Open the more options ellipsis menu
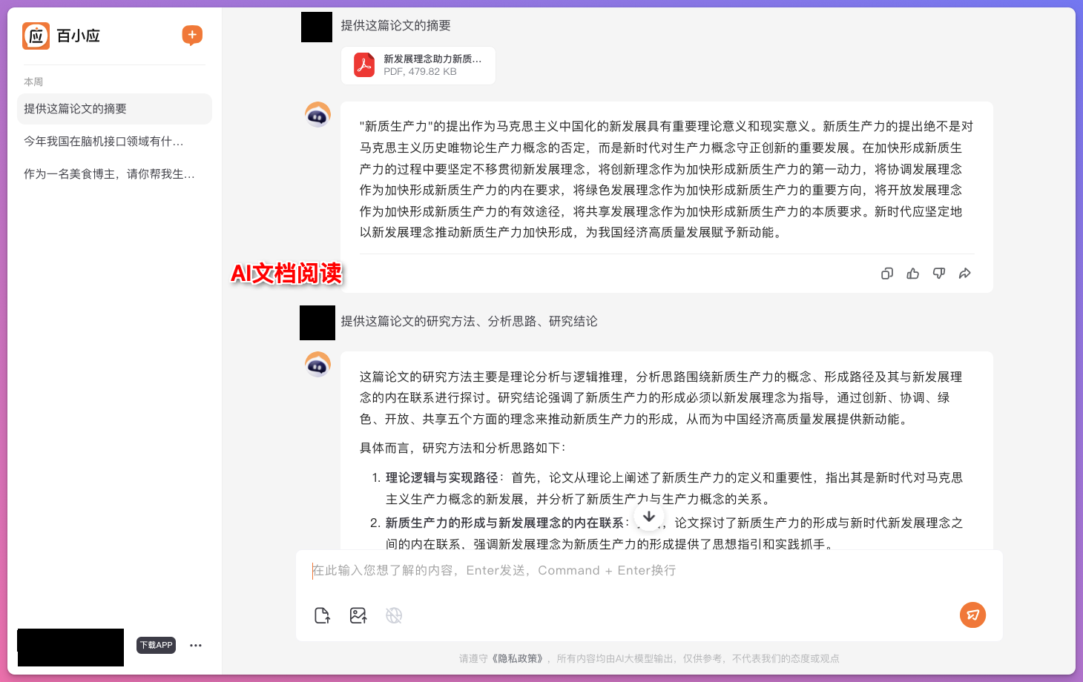 196,646
